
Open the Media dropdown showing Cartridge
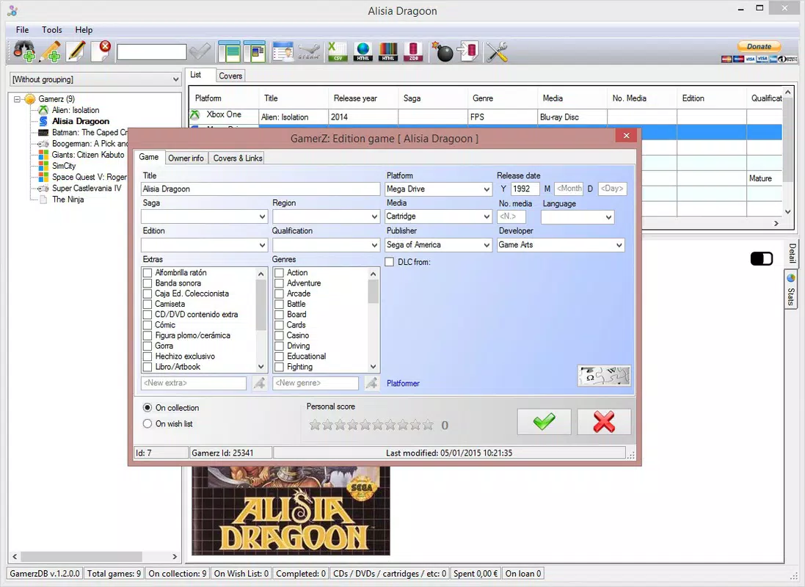(439, 216)
